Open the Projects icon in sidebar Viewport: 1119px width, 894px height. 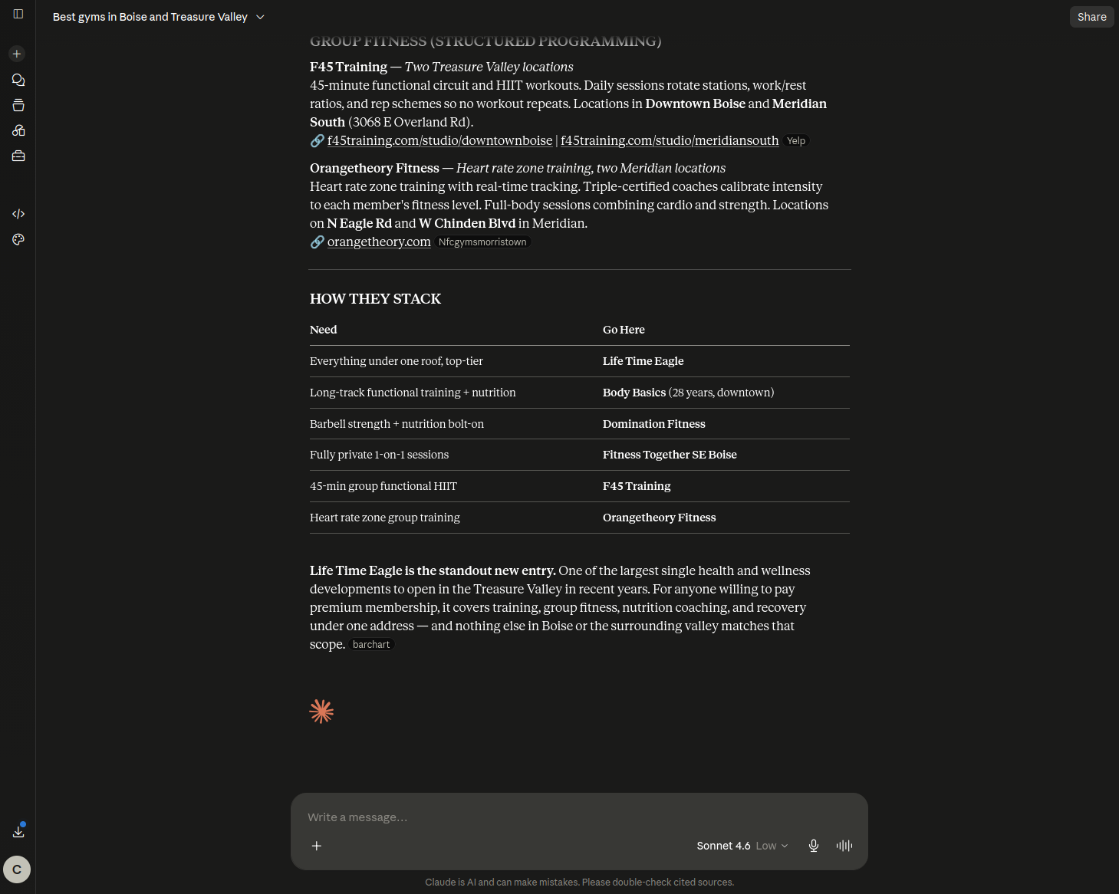pyautogui.click(x=18, y=105)
